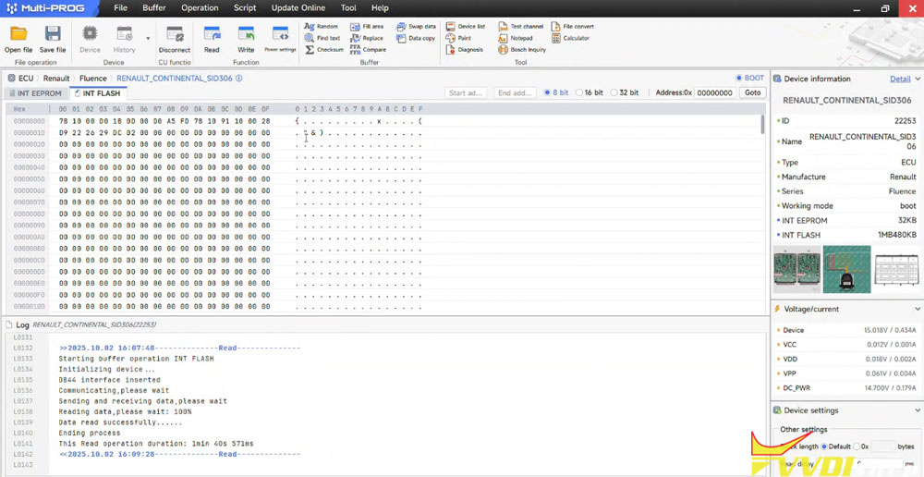Open the Update Online menu
Viewport: 924px width, 477px height.
coord(298,7)
